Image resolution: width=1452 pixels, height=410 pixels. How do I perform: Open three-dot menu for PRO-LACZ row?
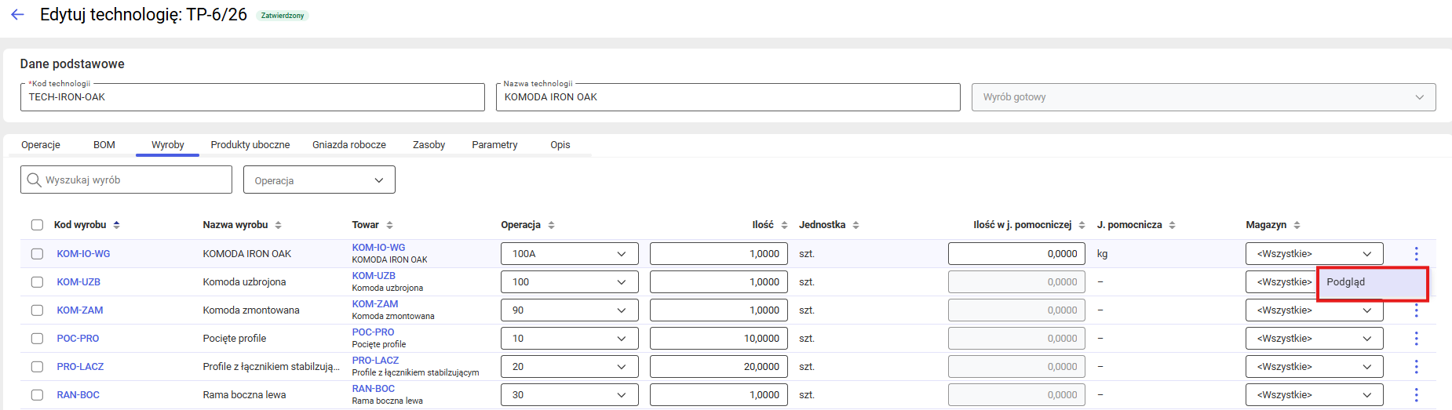click(x=1416, y=366)
